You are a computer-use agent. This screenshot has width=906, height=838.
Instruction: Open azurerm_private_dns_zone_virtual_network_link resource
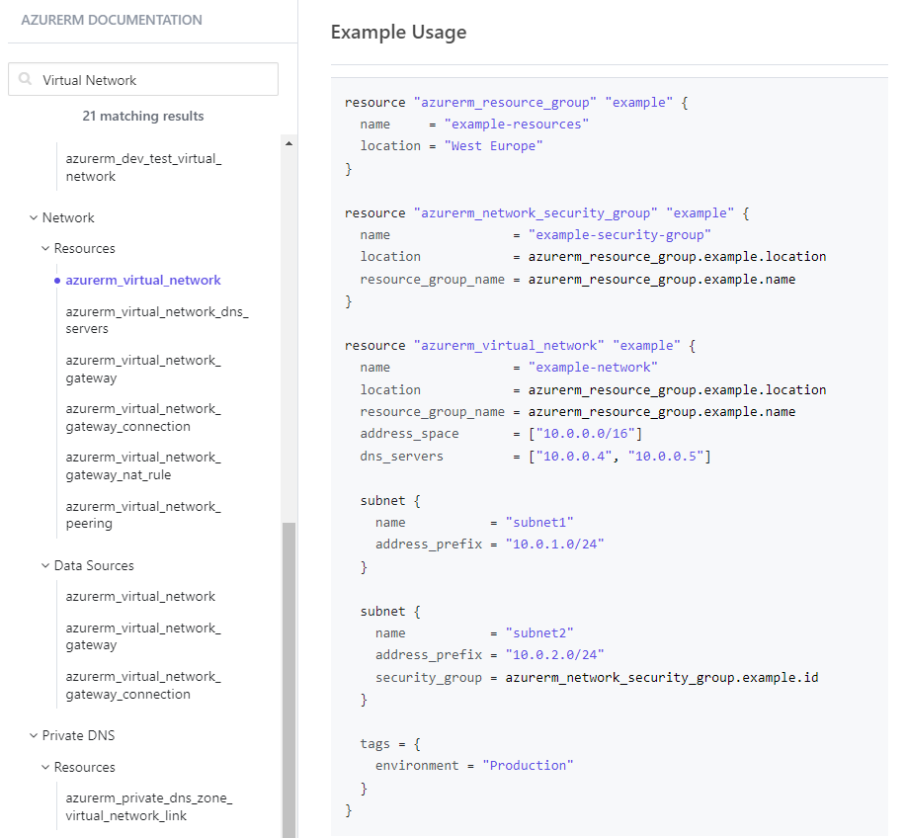point(149,806)
